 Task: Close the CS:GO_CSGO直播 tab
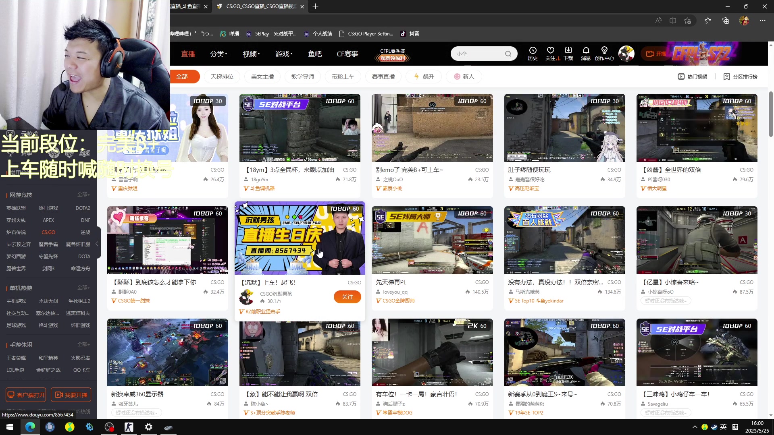click(302, 6)
